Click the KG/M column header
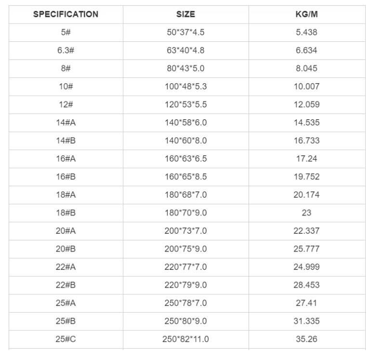 point(306,14)
